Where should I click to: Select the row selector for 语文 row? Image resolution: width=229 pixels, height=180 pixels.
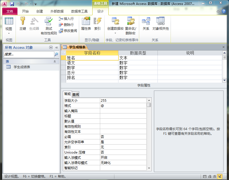64,63
